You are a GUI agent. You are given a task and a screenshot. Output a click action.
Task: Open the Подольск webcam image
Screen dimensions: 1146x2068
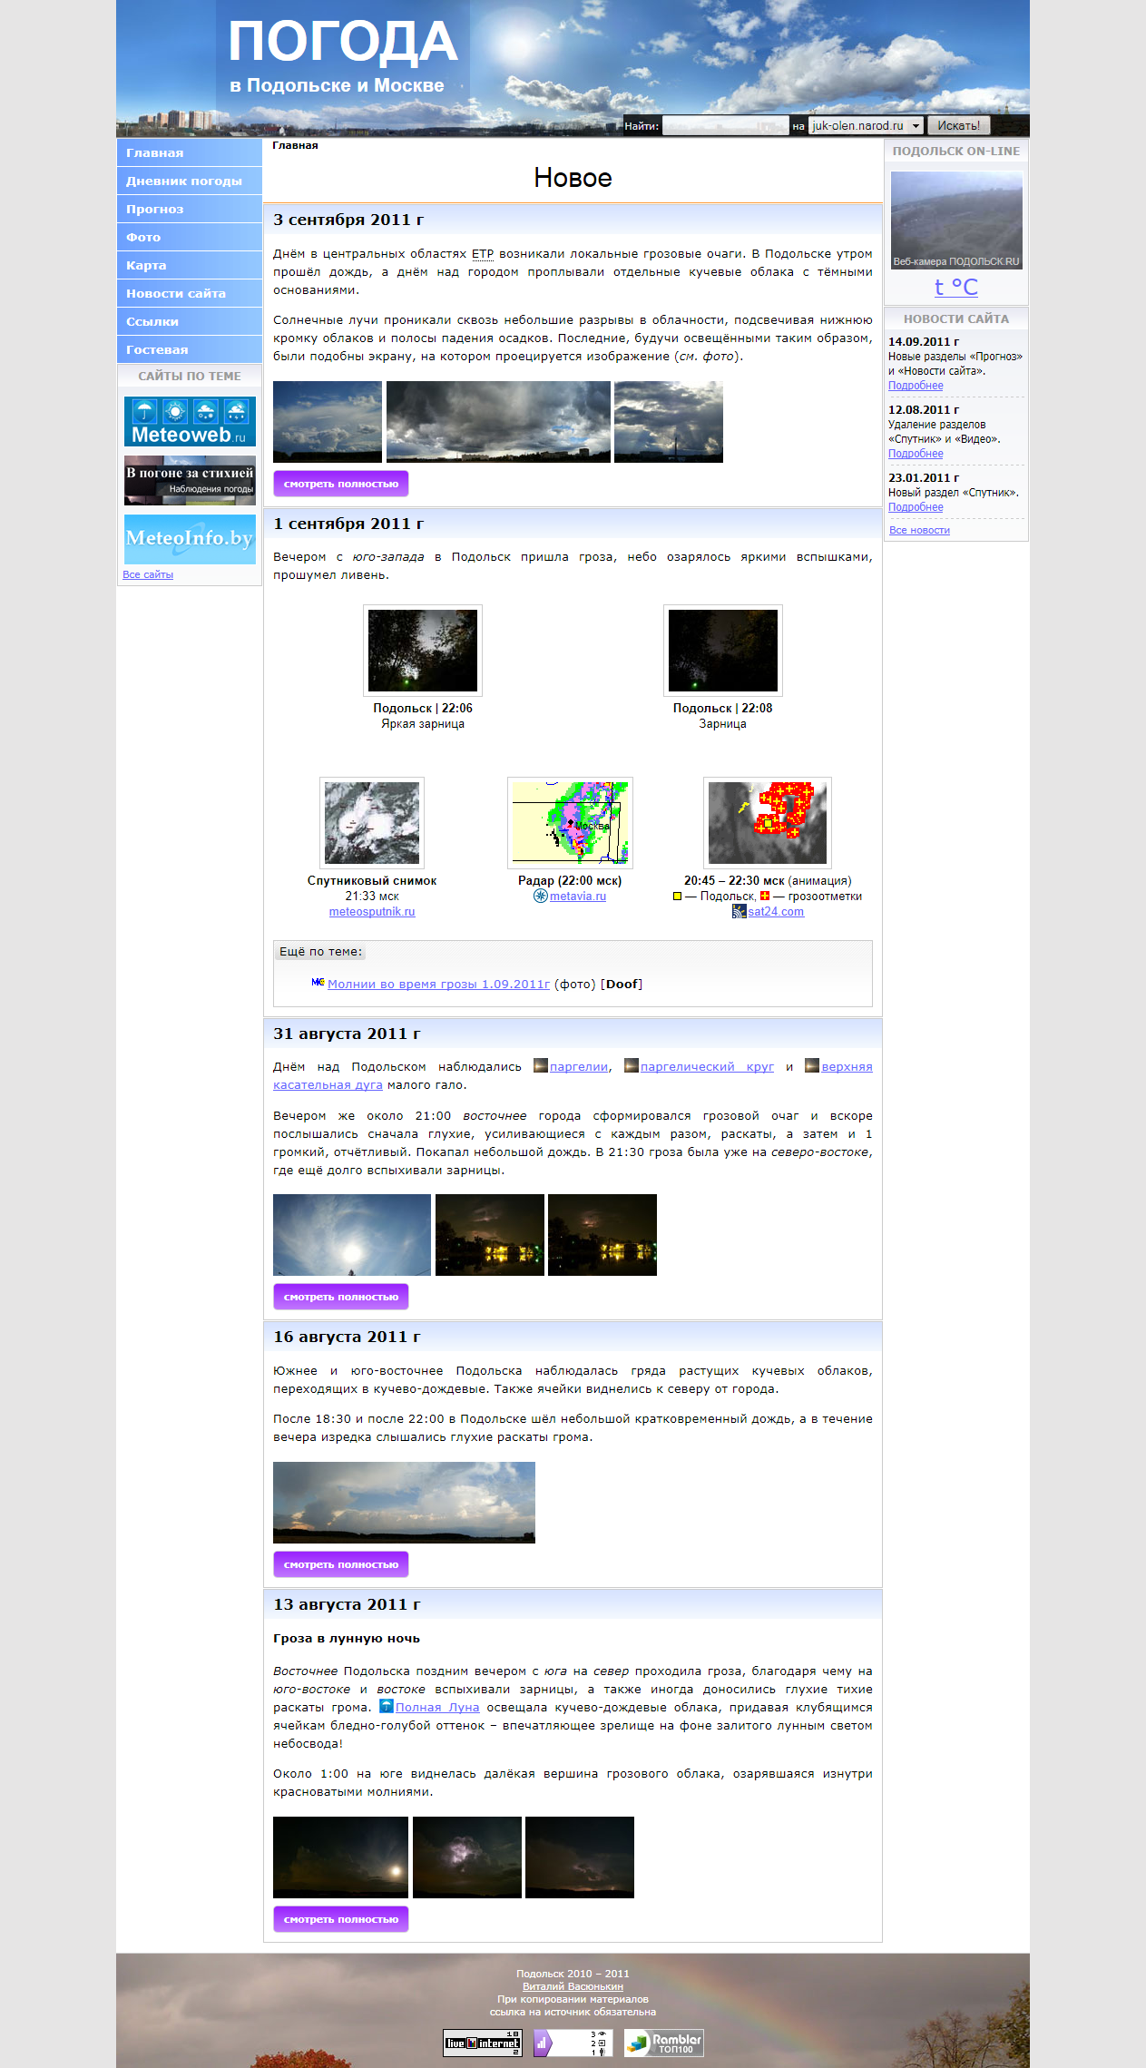(956, 221)
